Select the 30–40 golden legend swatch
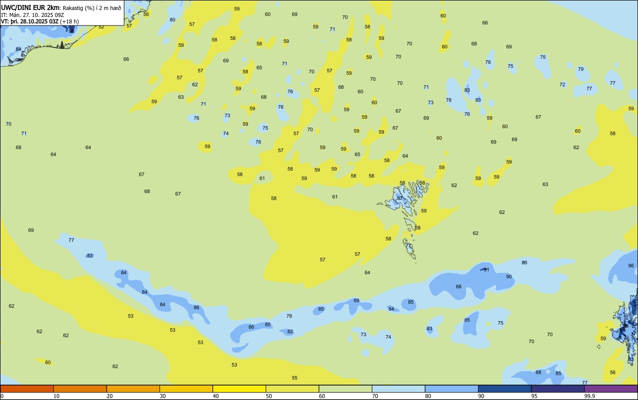Image resolution: width=638 pixels, height=400 pixels. pyautogui.click(x=186, y=389)
